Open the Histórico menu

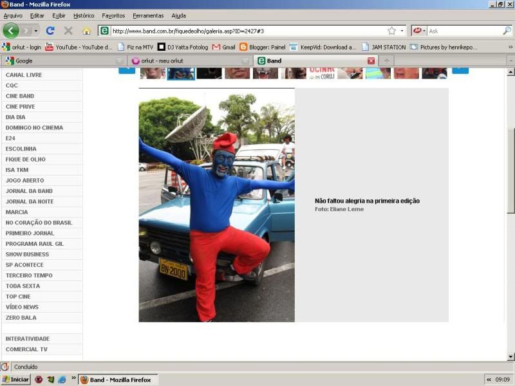pos(84,15)
